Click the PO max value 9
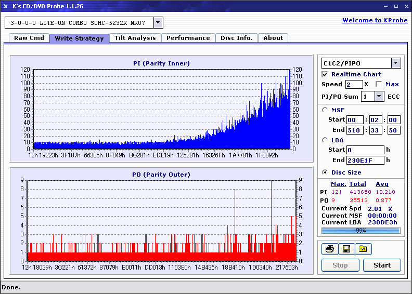 (333, 201)
